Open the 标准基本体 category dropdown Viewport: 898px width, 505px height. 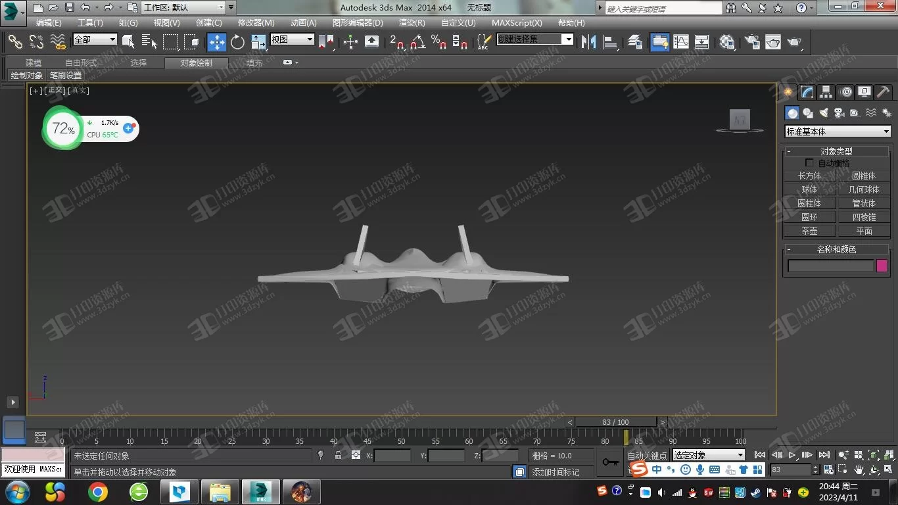[x=838, y=132]
